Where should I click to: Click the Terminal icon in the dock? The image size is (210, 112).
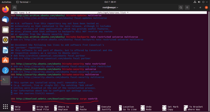[5, 81]
